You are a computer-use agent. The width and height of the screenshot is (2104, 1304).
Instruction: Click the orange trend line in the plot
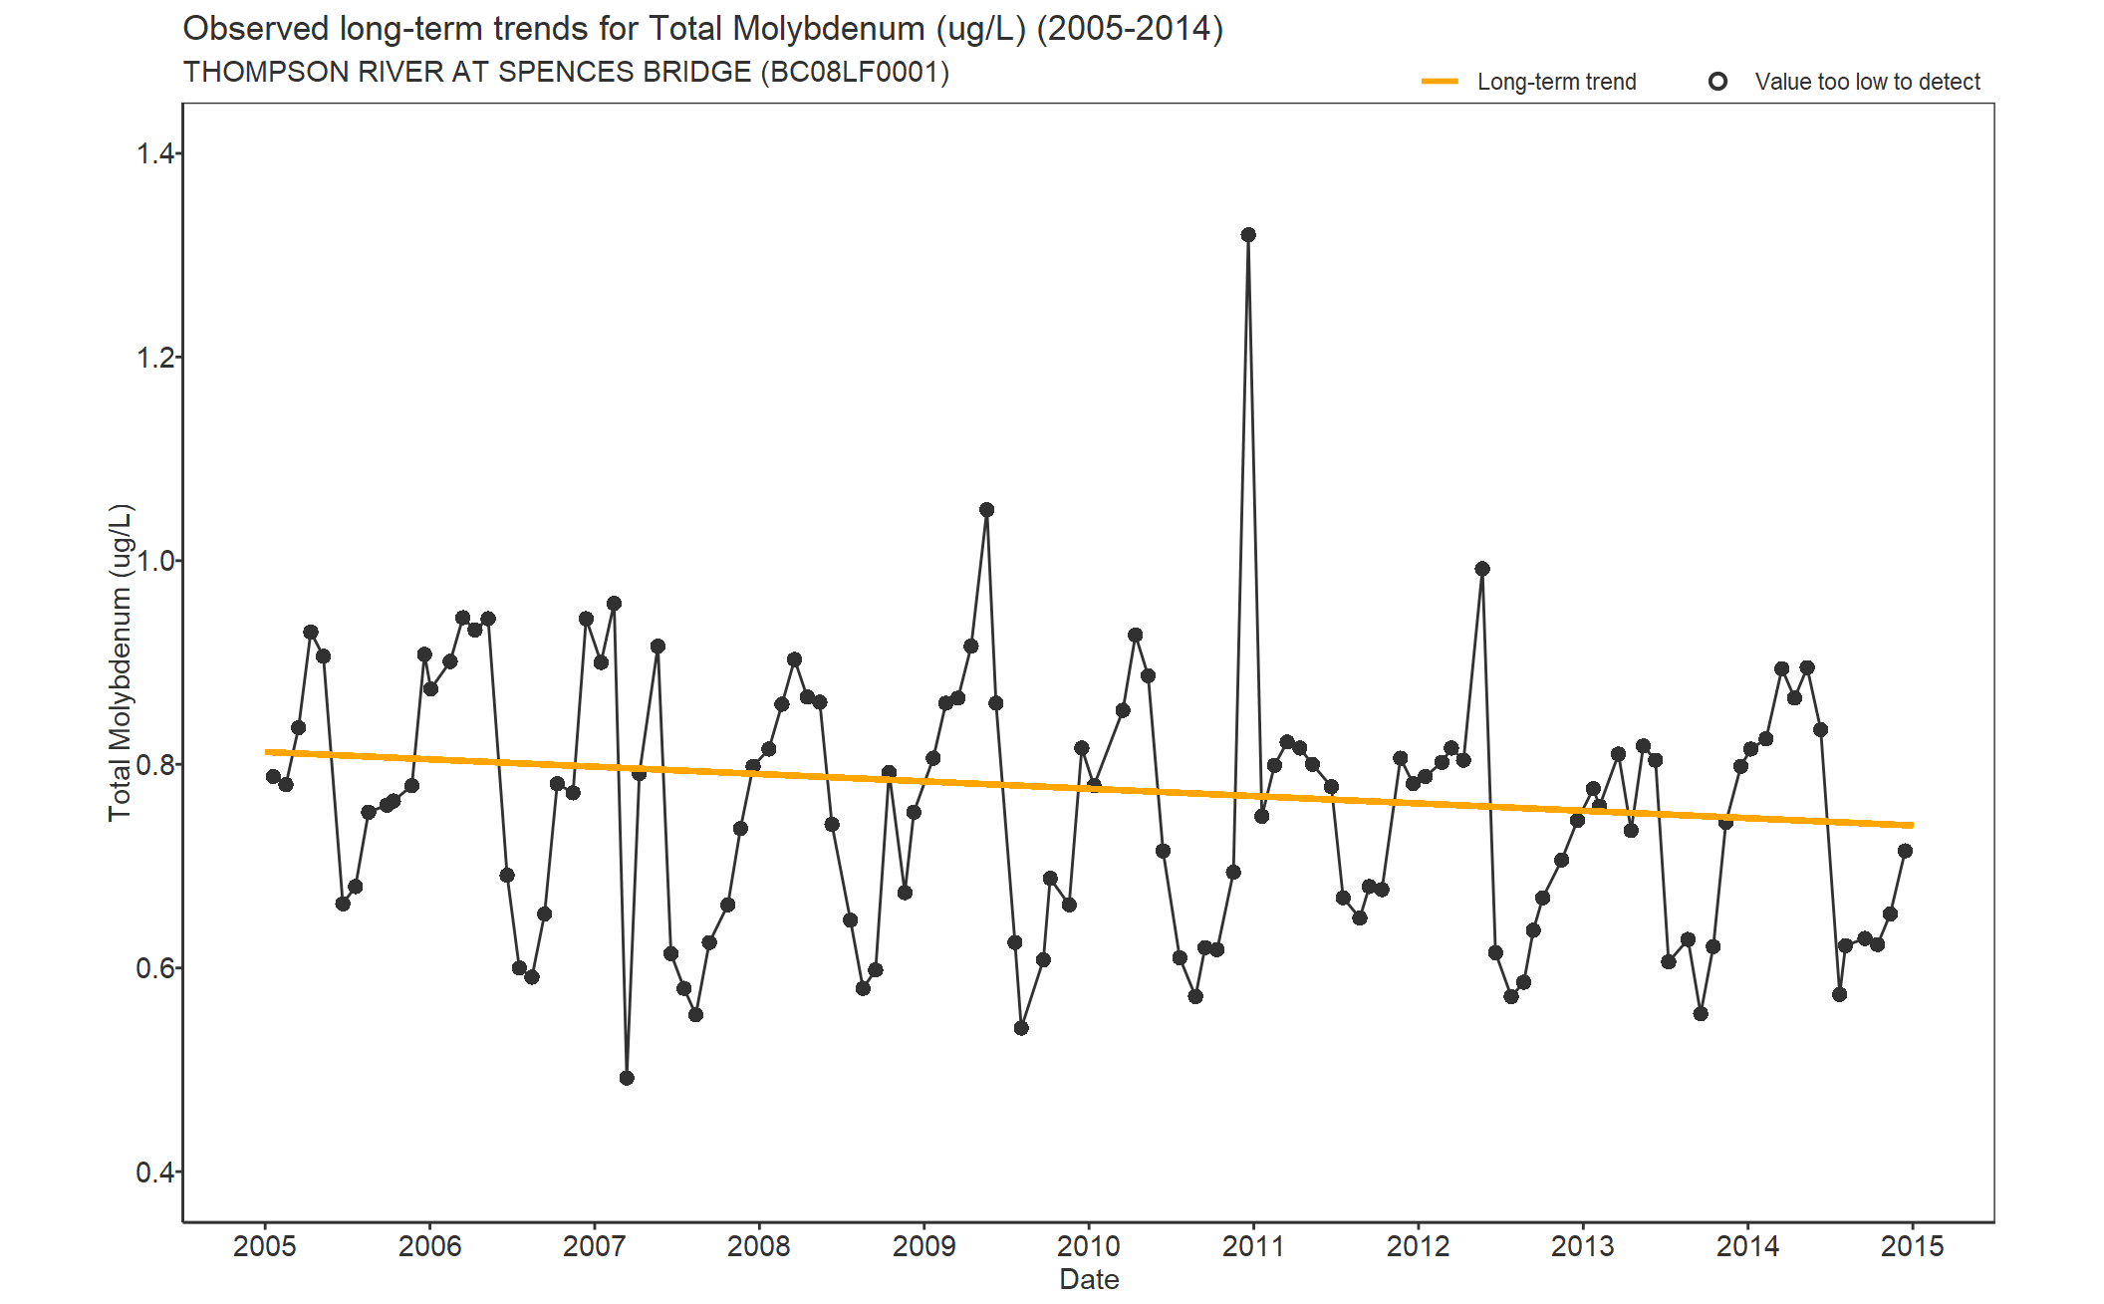click(x=1089, y=788)
